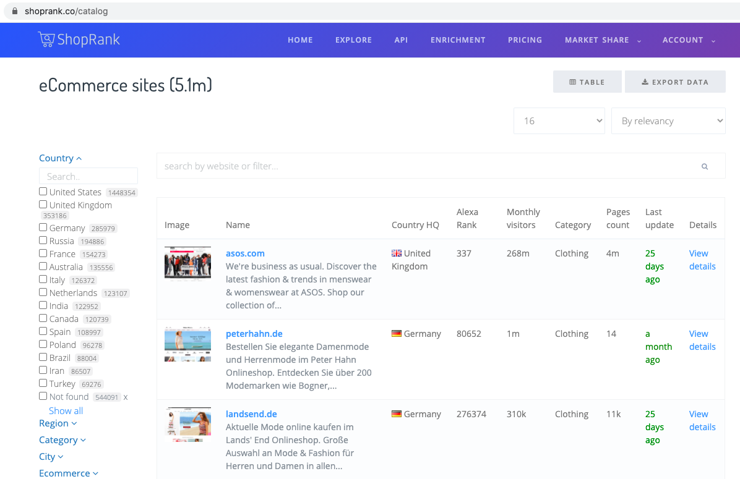Click the Last update column header
The image size is (740, 479).
tap(660, 218)
